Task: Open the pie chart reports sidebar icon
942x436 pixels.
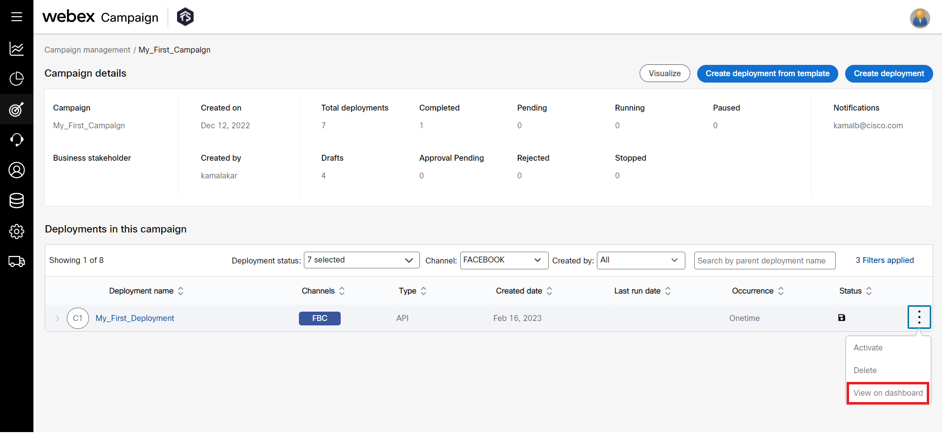Action: click(17, 79)
